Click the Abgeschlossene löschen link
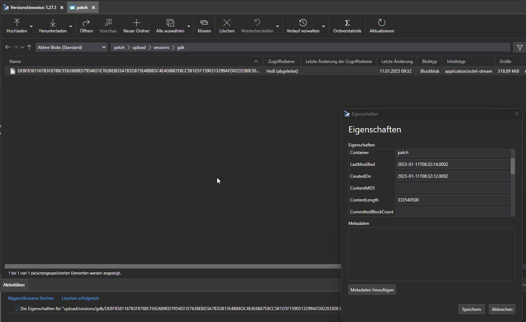This screenshot has width=526, height=322. click(x=31, y=298)
